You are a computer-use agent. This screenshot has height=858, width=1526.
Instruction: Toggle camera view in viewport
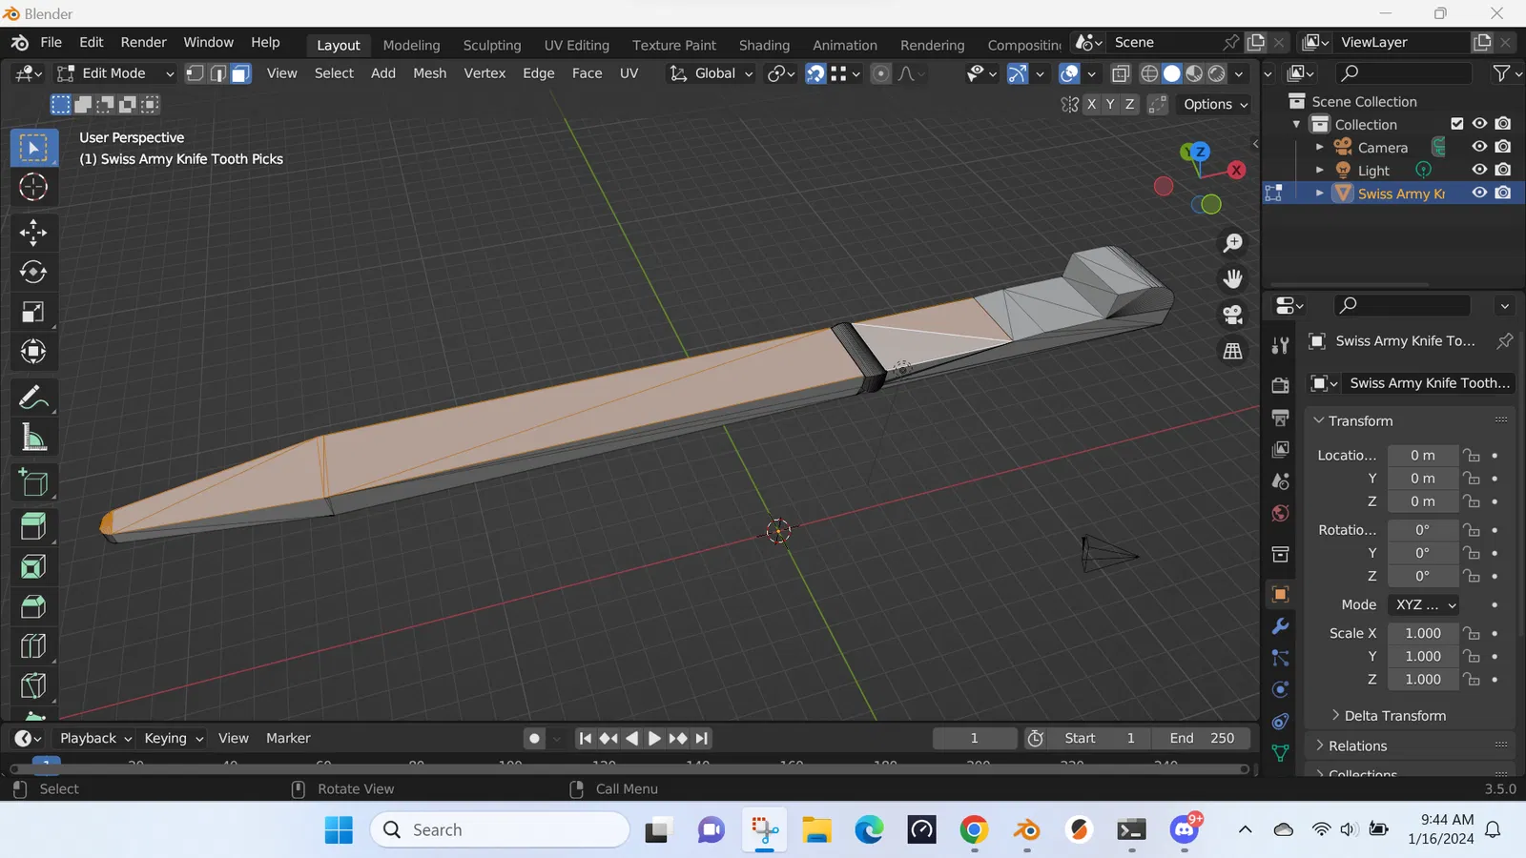pos(1232,316)
